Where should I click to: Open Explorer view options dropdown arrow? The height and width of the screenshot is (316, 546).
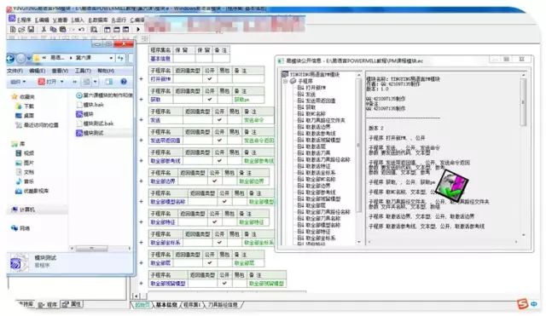96,82
